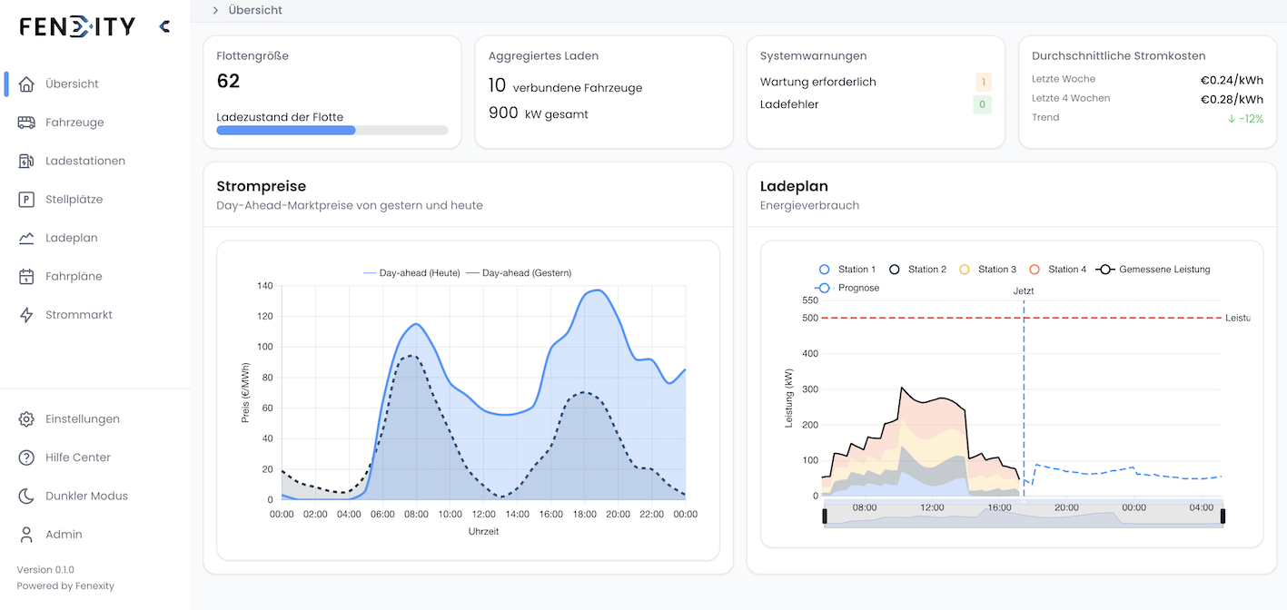Toggle the Prognose legend entry

[849, 287]
